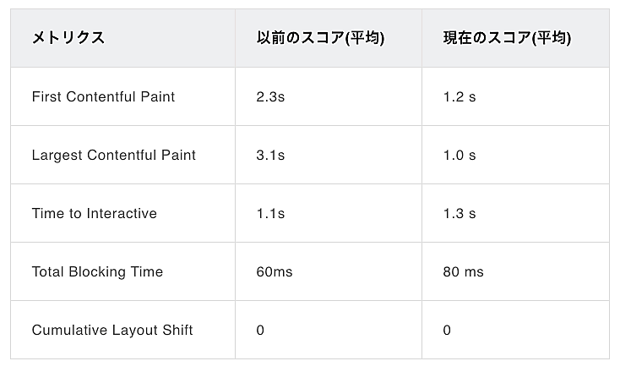Screen dimensions: 620x372
Task: Click the 2.3s previous score value
Action: [270, 96]
